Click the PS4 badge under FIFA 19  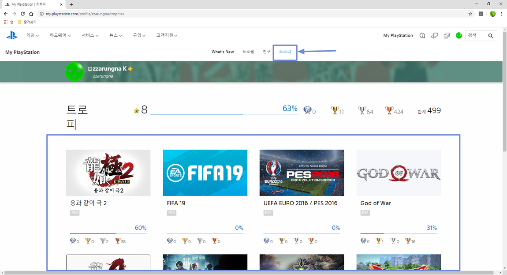pos(171,213)
